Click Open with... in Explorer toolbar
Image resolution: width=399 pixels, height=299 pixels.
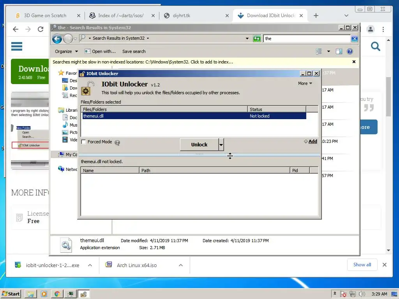(x=100, y=51)
